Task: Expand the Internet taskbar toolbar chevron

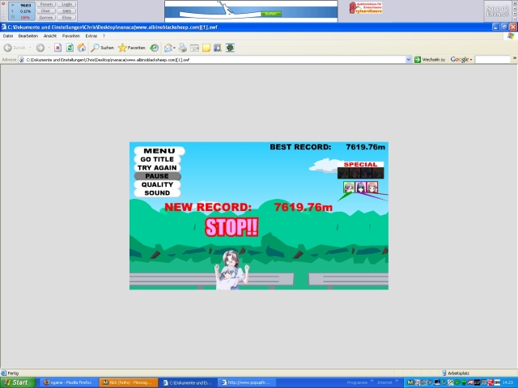Action: coord(397,381)
